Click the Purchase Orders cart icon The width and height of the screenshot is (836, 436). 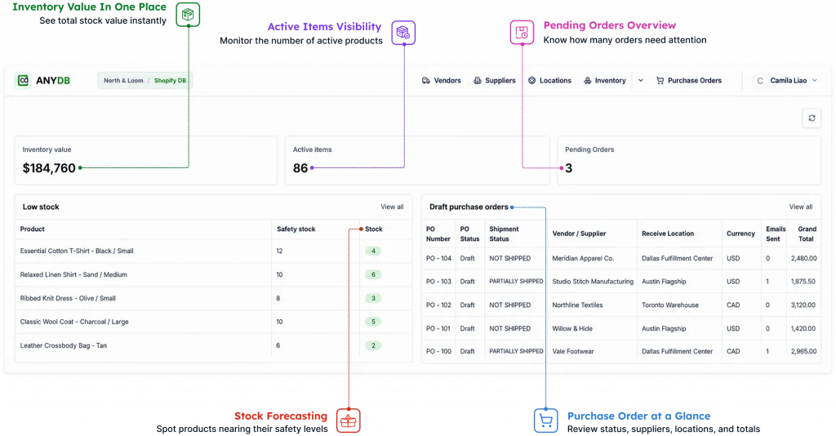(660, 81)
